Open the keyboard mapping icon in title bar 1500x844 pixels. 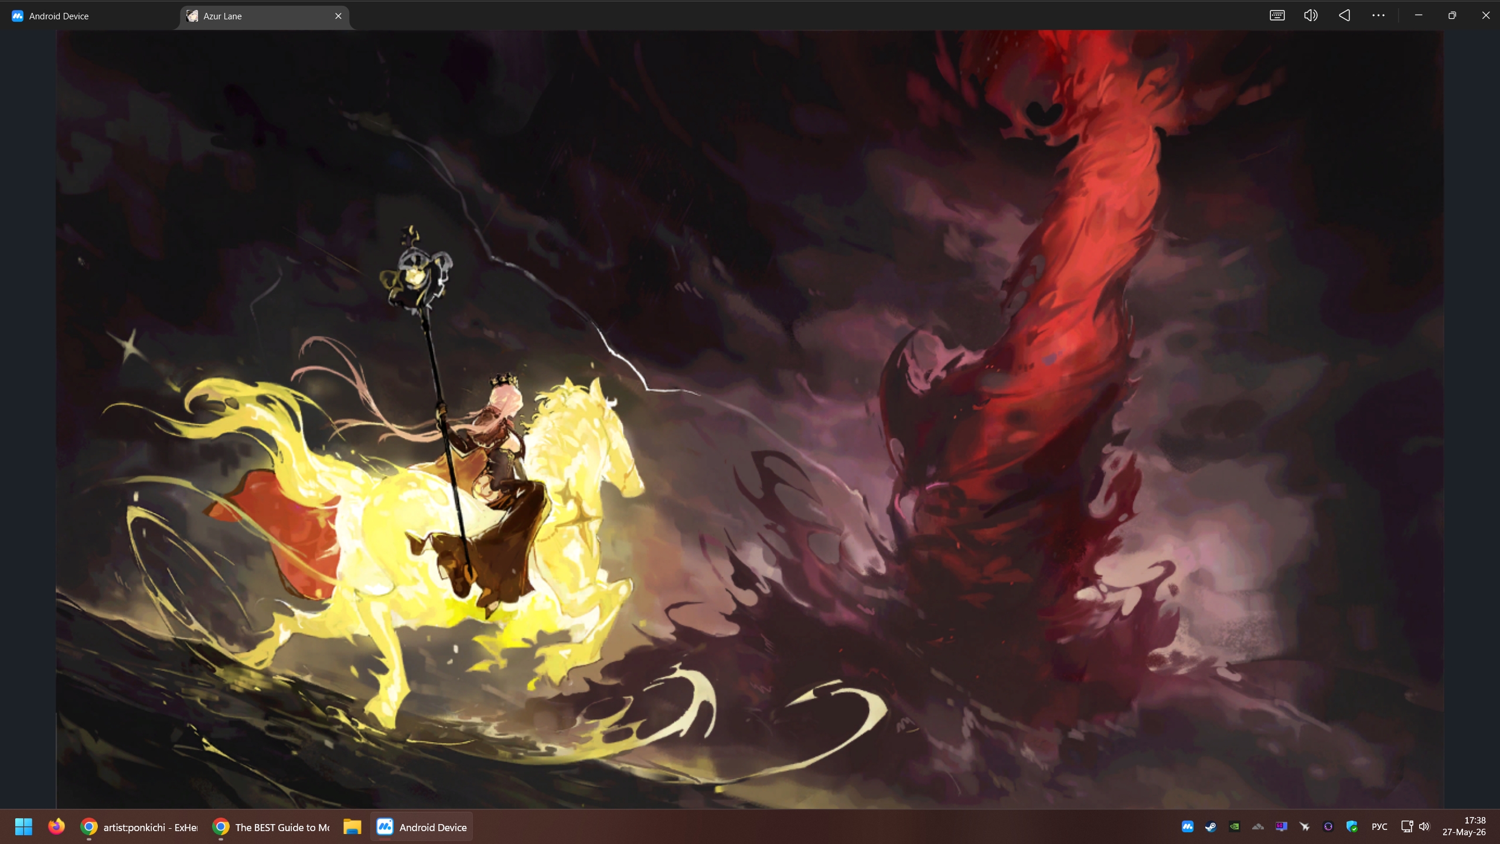[1277, 16]
